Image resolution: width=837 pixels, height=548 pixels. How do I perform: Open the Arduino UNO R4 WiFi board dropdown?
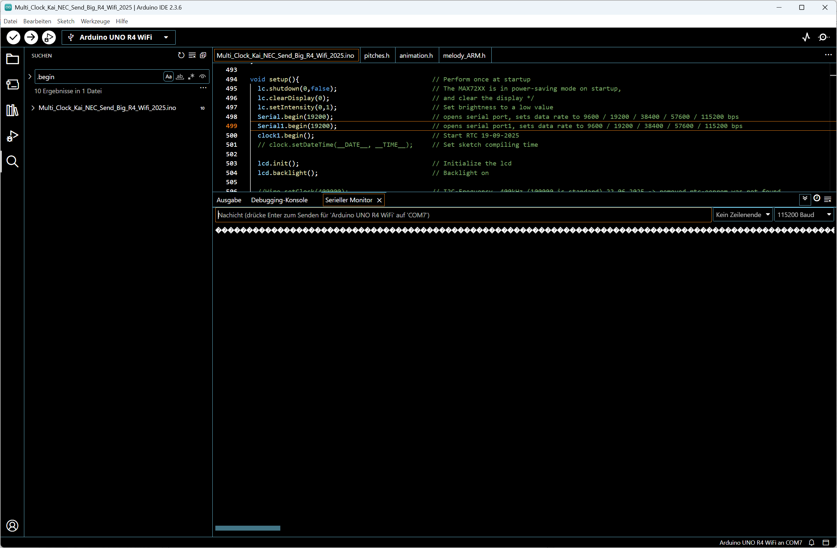(118, 37)
